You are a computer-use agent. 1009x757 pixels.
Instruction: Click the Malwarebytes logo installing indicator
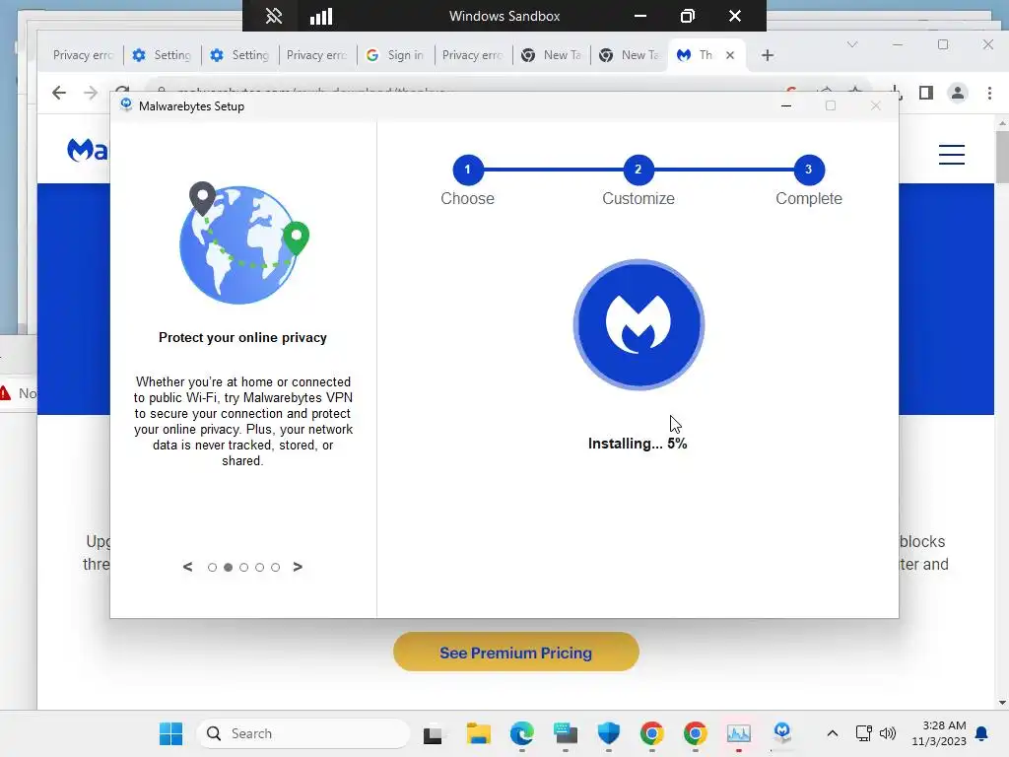[x=639, y=324]
